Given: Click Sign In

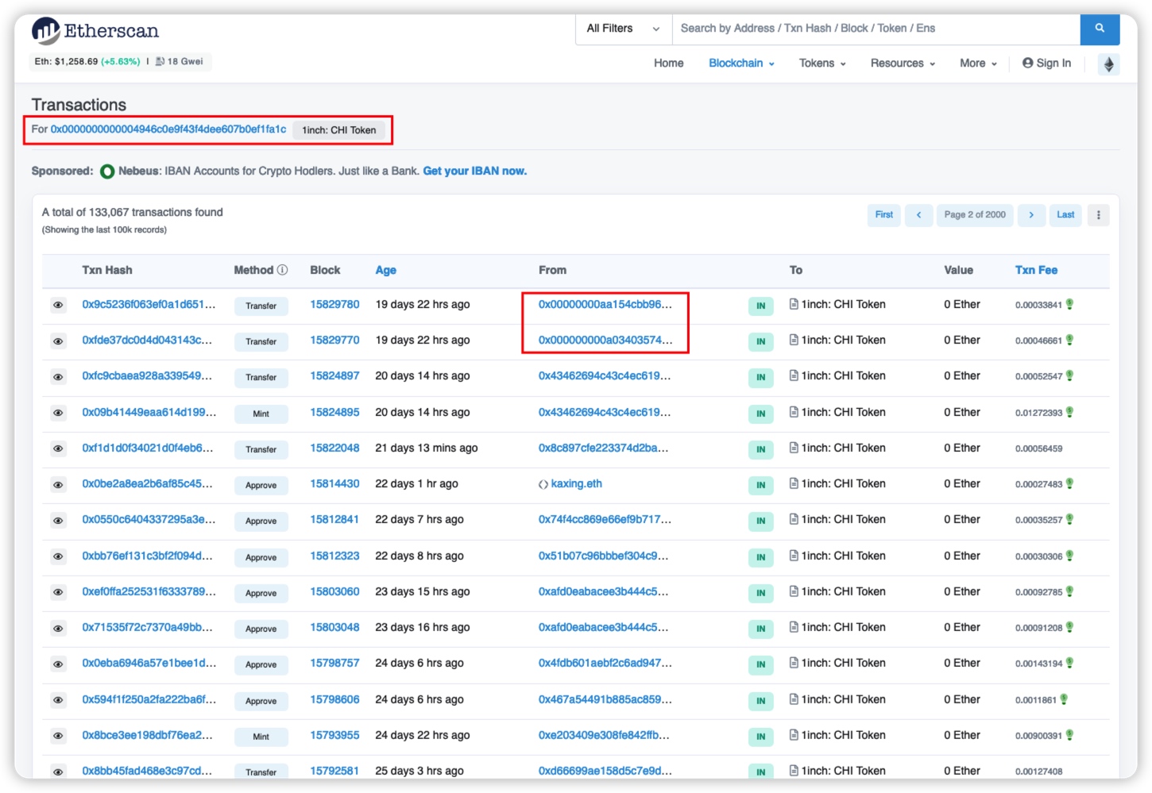Looking at the screenshot, I should pyautogui.click(x=1046, y=64).
